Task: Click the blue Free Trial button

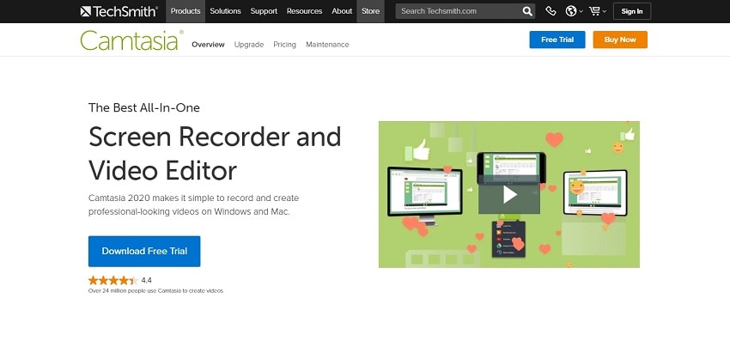Action: [557, 40]
